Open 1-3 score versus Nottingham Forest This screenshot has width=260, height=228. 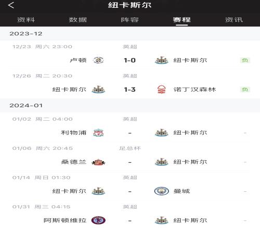pos(130,90)
